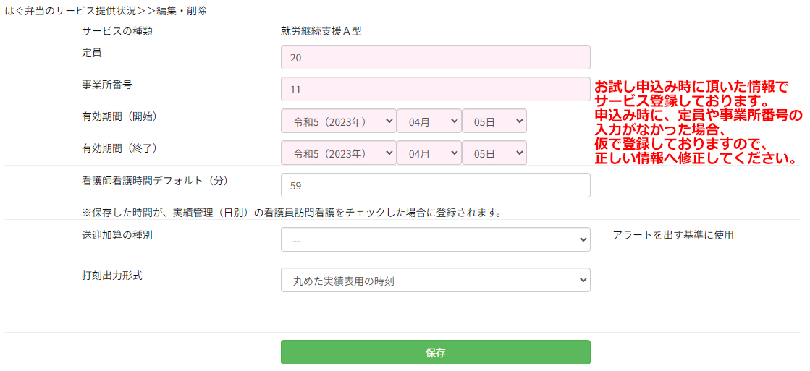Expand the 有効期間（終了） month dropdown
810x371 pixels.
[429, 153]
